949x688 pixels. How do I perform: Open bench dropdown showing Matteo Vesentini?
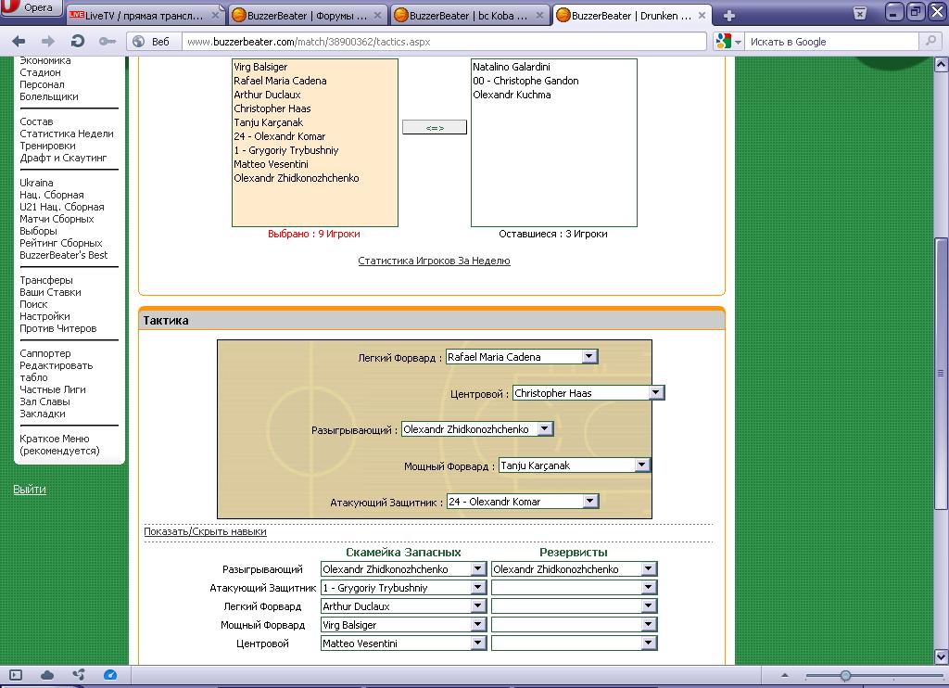tap(404, 643)
